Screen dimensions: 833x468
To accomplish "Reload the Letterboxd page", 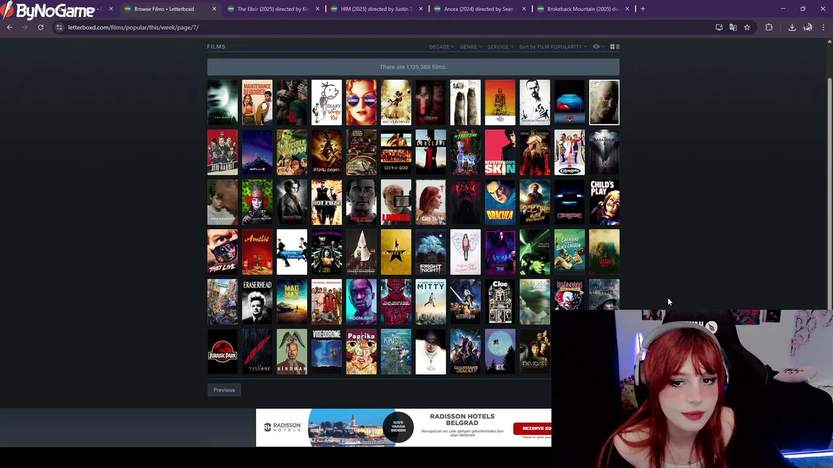I will 40,27.
